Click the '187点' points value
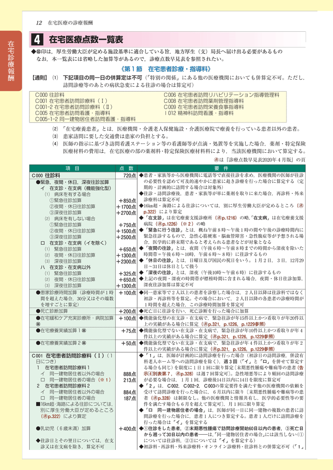This screenshot has width=333, height=470. 129,399
